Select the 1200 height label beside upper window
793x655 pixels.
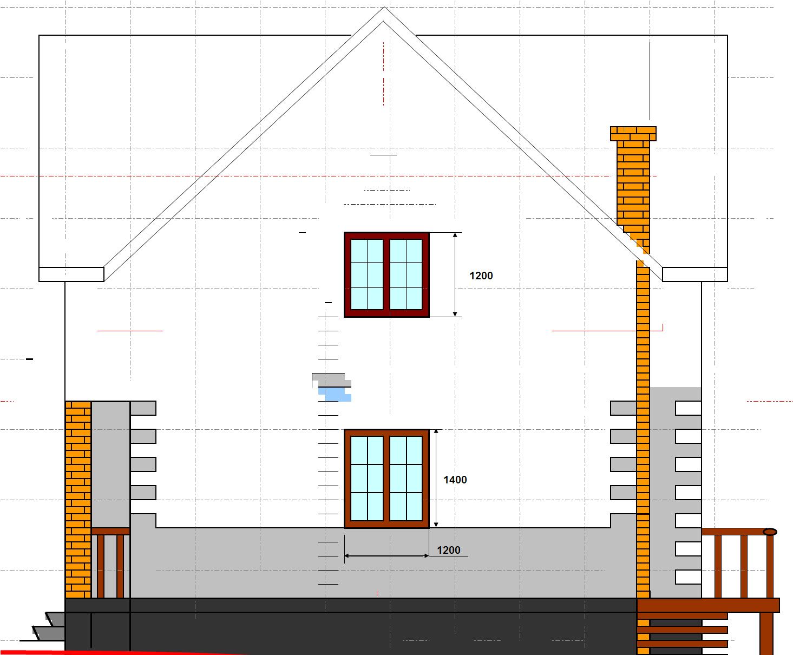coord(481,276)
